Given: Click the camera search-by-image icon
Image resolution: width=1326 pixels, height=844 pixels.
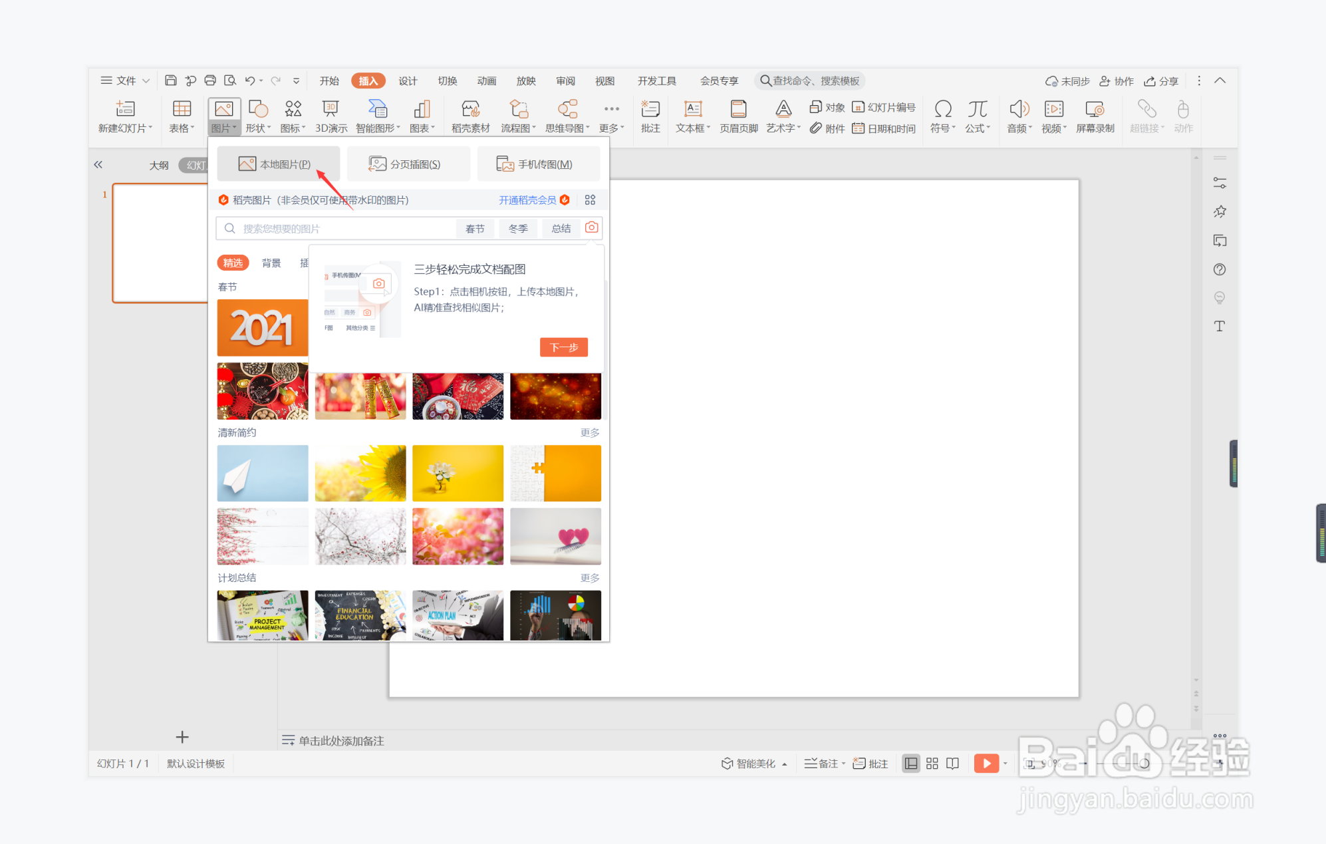Looking at the screenshot, I should 591,228.
